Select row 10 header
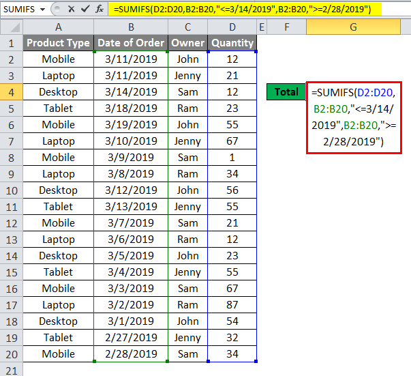 tap(12, 190)
